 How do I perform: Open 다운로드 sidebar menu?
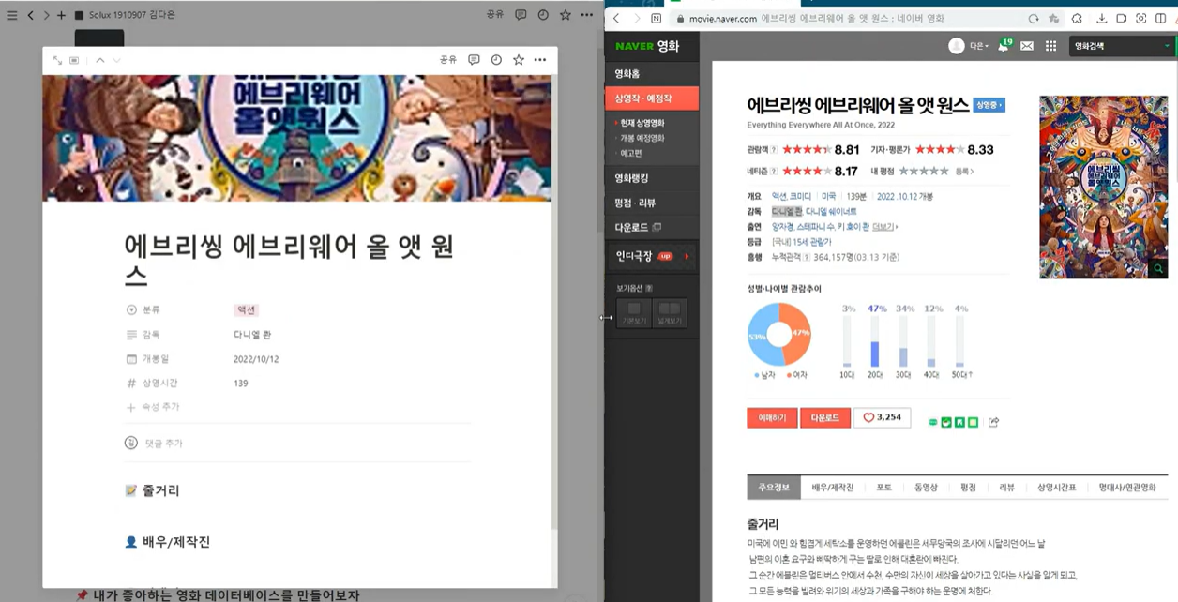(652, 228)
